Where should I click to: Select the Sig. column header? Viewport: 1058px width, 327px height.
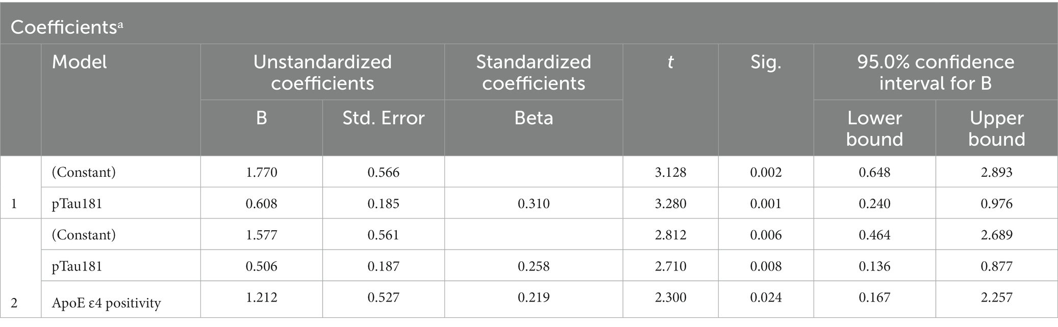[766, 63]
